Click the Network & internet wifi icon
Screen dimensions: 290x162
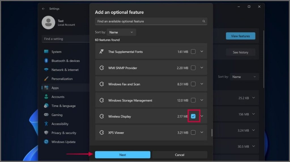pos(46,70)
